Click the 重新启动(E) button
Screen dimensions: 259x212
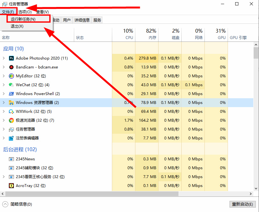pos(242,204)
